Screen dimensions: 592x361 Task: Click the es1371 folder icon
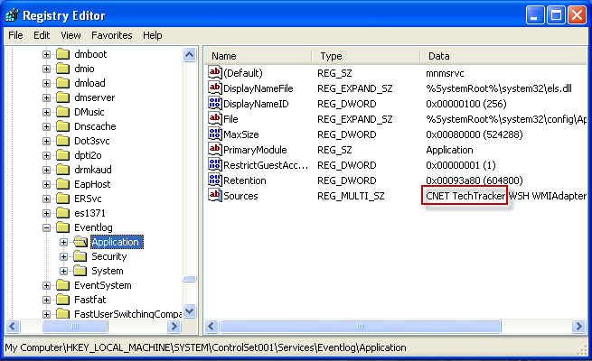[62, 213]
